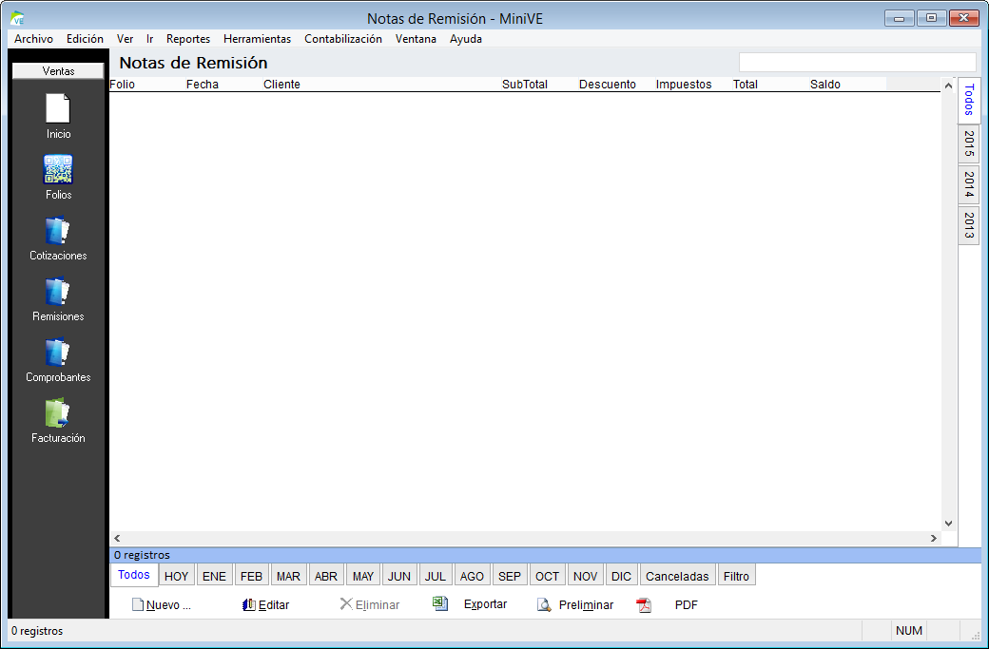Click the Eliminar X icon
The height and width of the screenshot is (649, 989).
pyautogui.click(x=345, y=604)
